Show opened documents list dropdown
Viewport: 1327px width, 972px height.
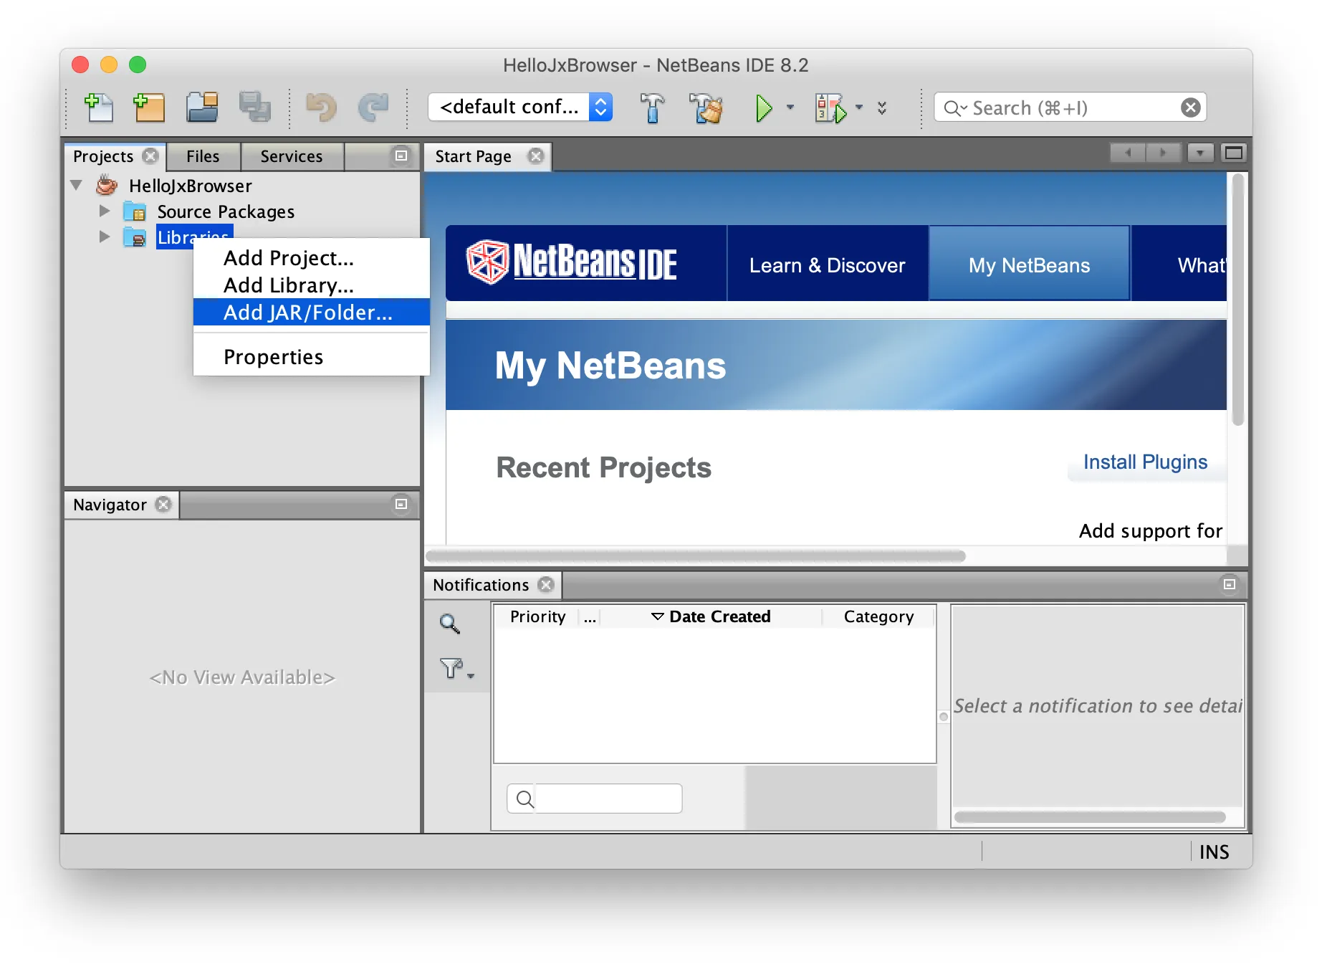1200,153
